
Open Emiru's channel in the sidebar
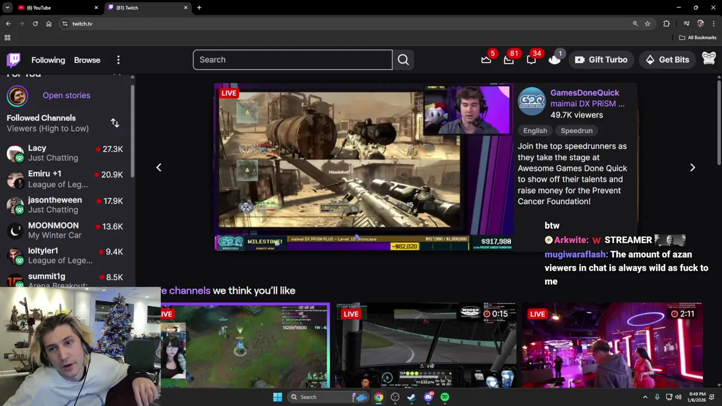point(65,179)
